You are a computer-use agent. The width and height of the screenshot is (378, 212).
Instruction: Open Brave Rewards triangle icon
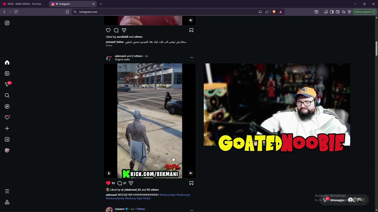(281, 12)
